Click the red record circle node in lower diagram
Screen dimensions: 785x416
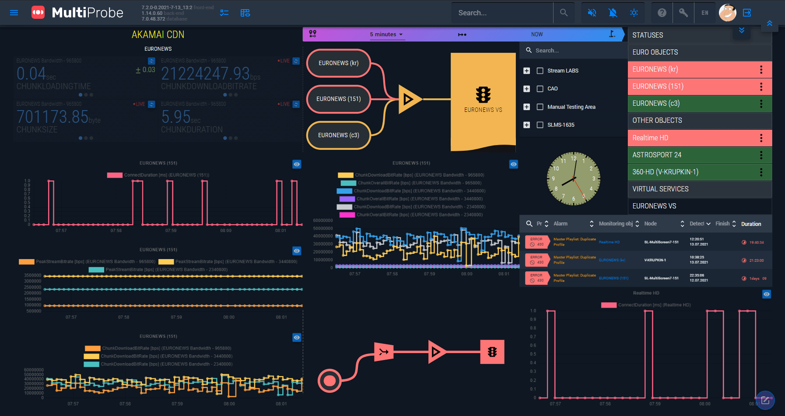329,381
